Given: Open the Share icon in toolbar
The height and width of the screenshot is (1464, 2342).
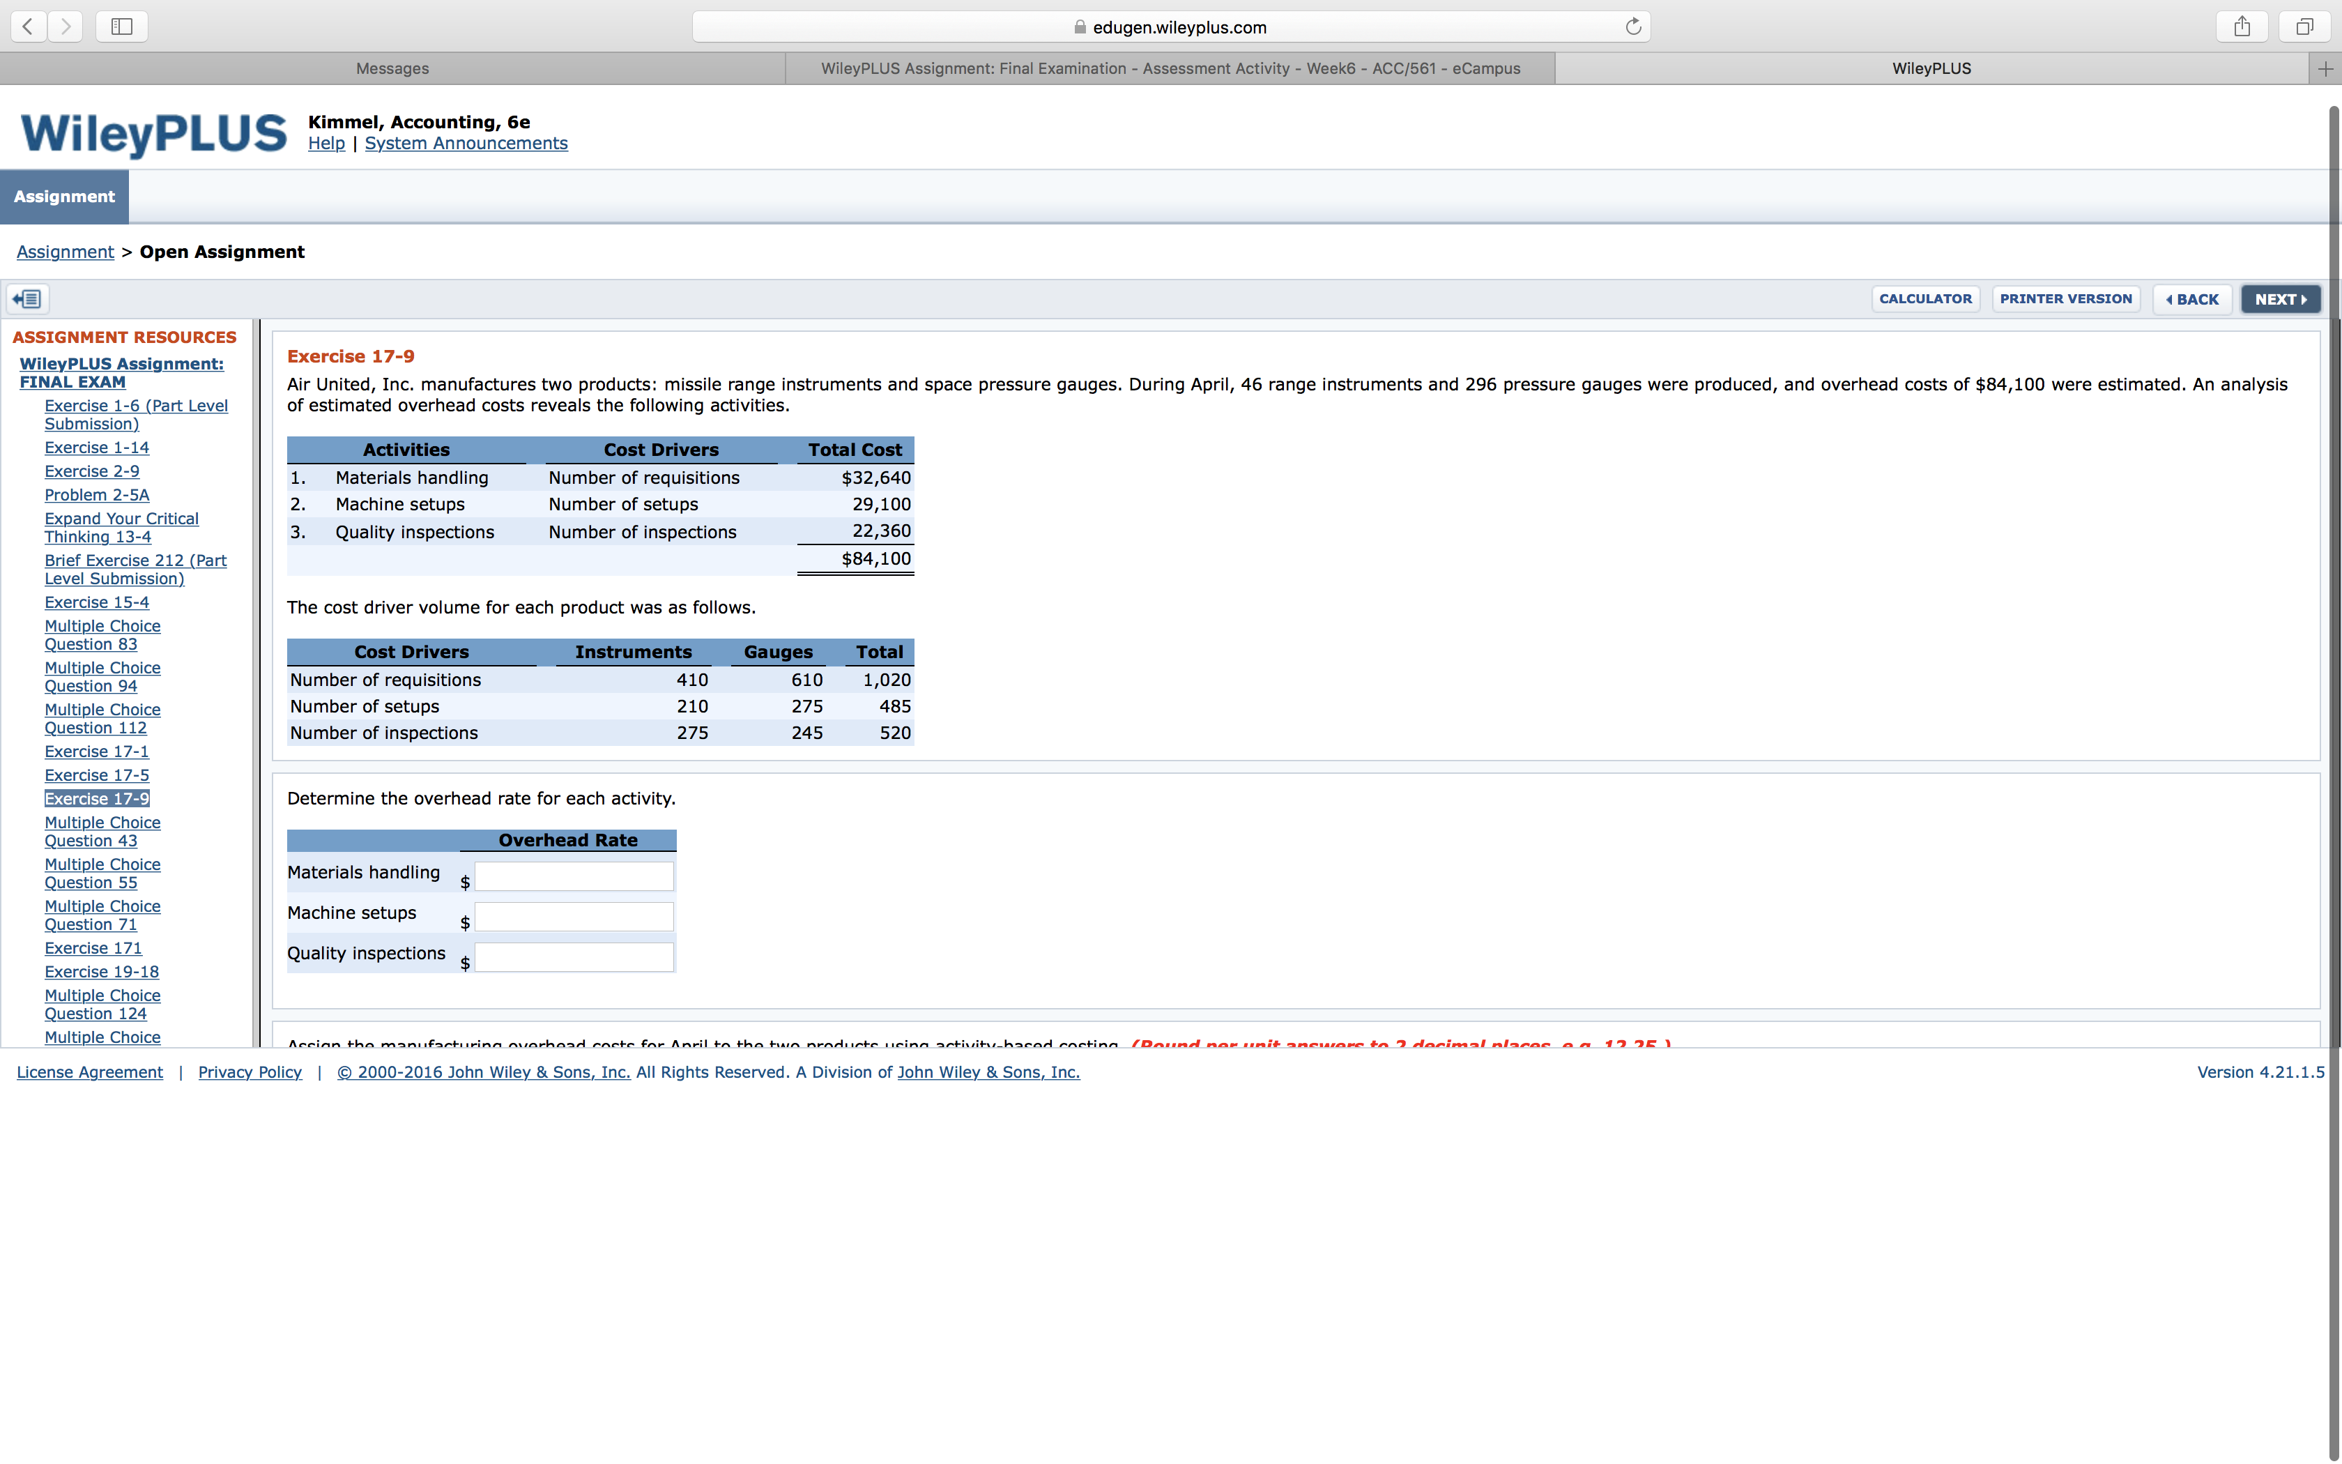Looking at the screenshot, I should pyautogui.click(x=2242, y=26).
